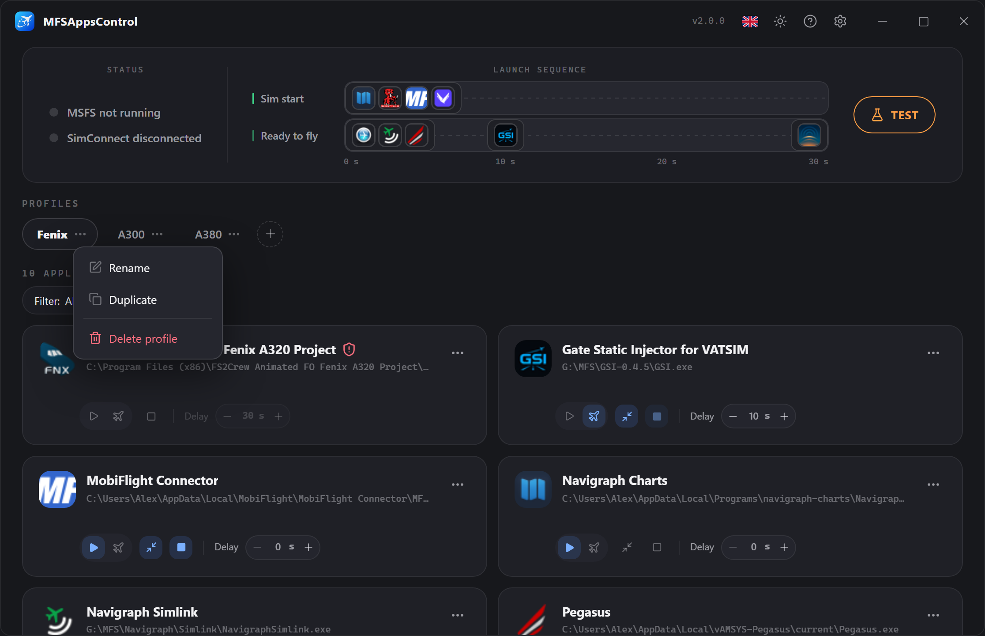The width and height of the screenshot is (985, 636).
Task: Open the Navigraph Charts card options menu
Action: coord(933,485)
